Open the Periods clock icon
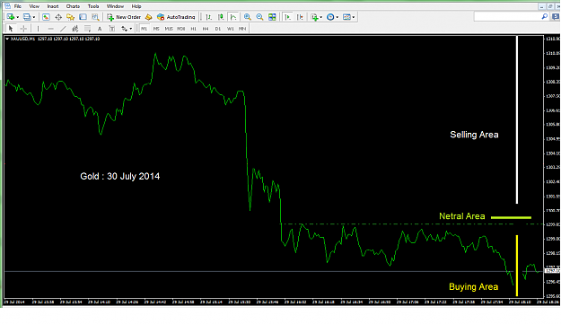This screenshot has height=324, width=561. [330, 17]
